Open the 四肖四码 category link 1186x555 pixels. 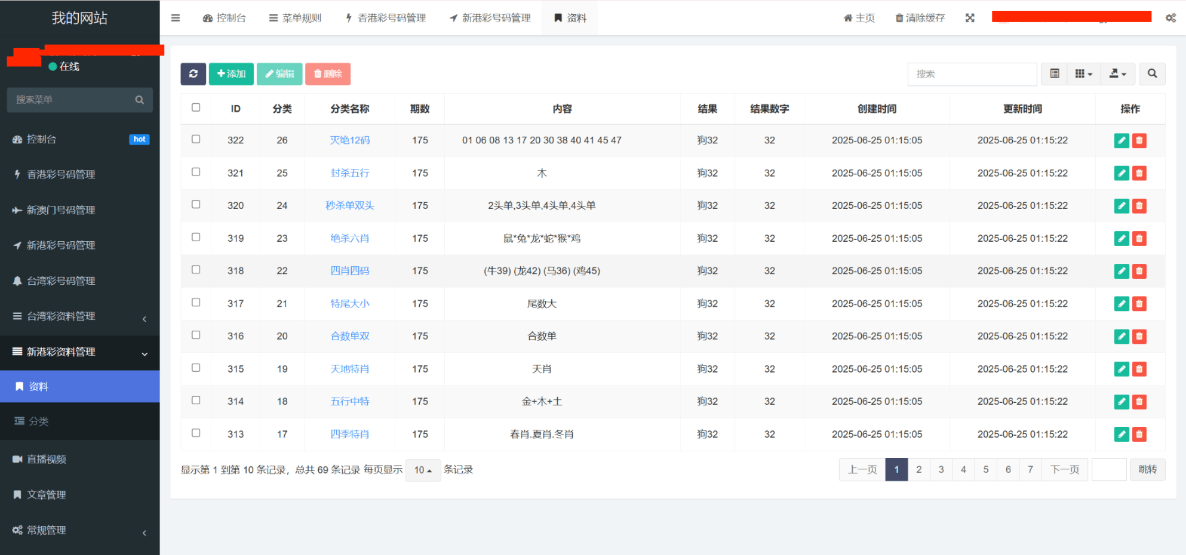349,271
